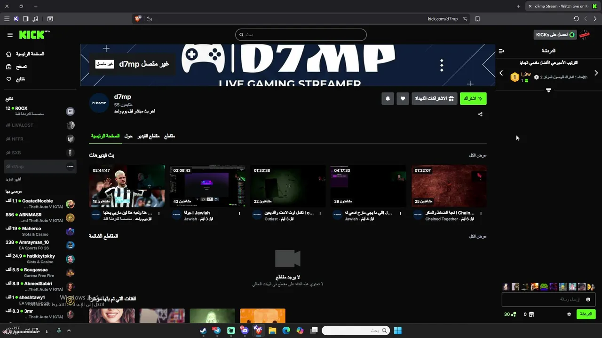
Task: Expand followed list with أظهر المزيد
Action: tap(13, 179)
